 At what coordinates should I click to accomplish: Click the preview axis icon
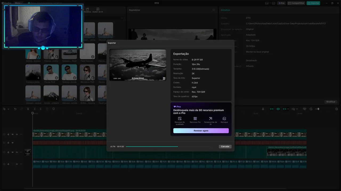[x=294, y=109]
